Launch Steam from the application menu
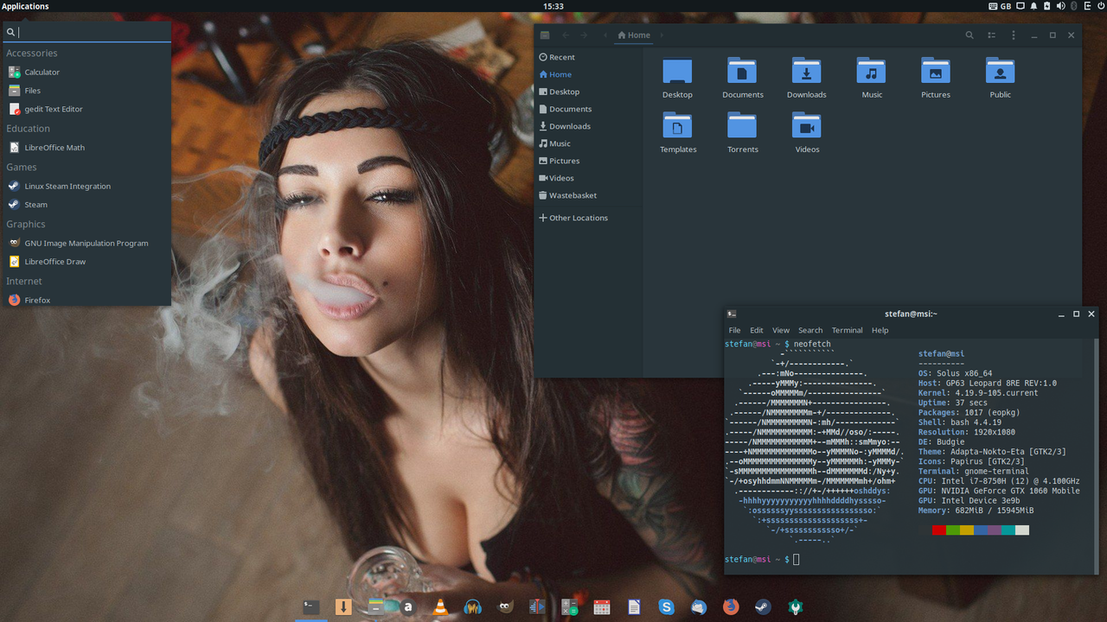Screen dimensions: 1107x622 (86, 204)
